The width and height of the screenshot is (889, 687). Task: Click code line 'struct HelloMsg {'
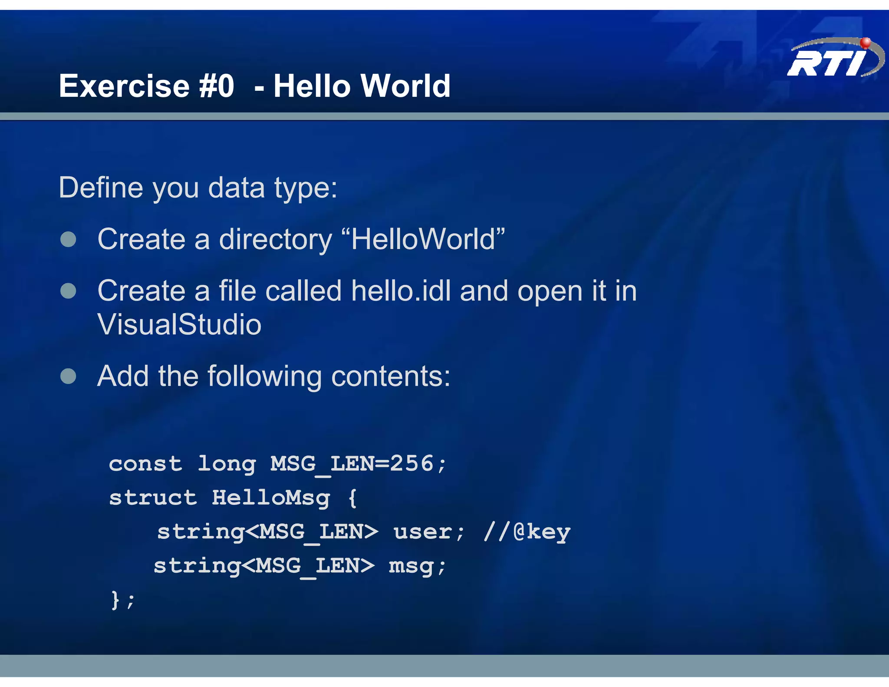pyautogui.click(x=233, y=498)
